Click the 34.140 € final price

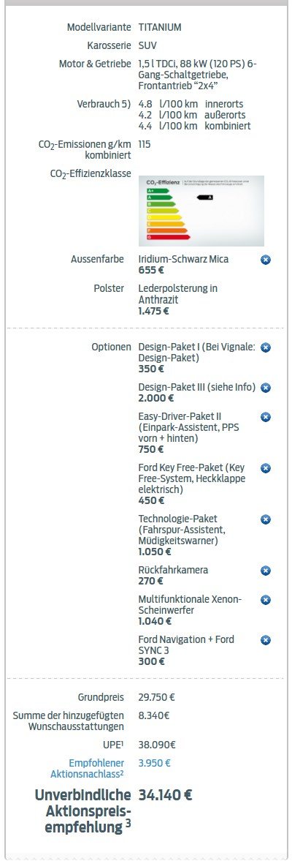[165, 794]
